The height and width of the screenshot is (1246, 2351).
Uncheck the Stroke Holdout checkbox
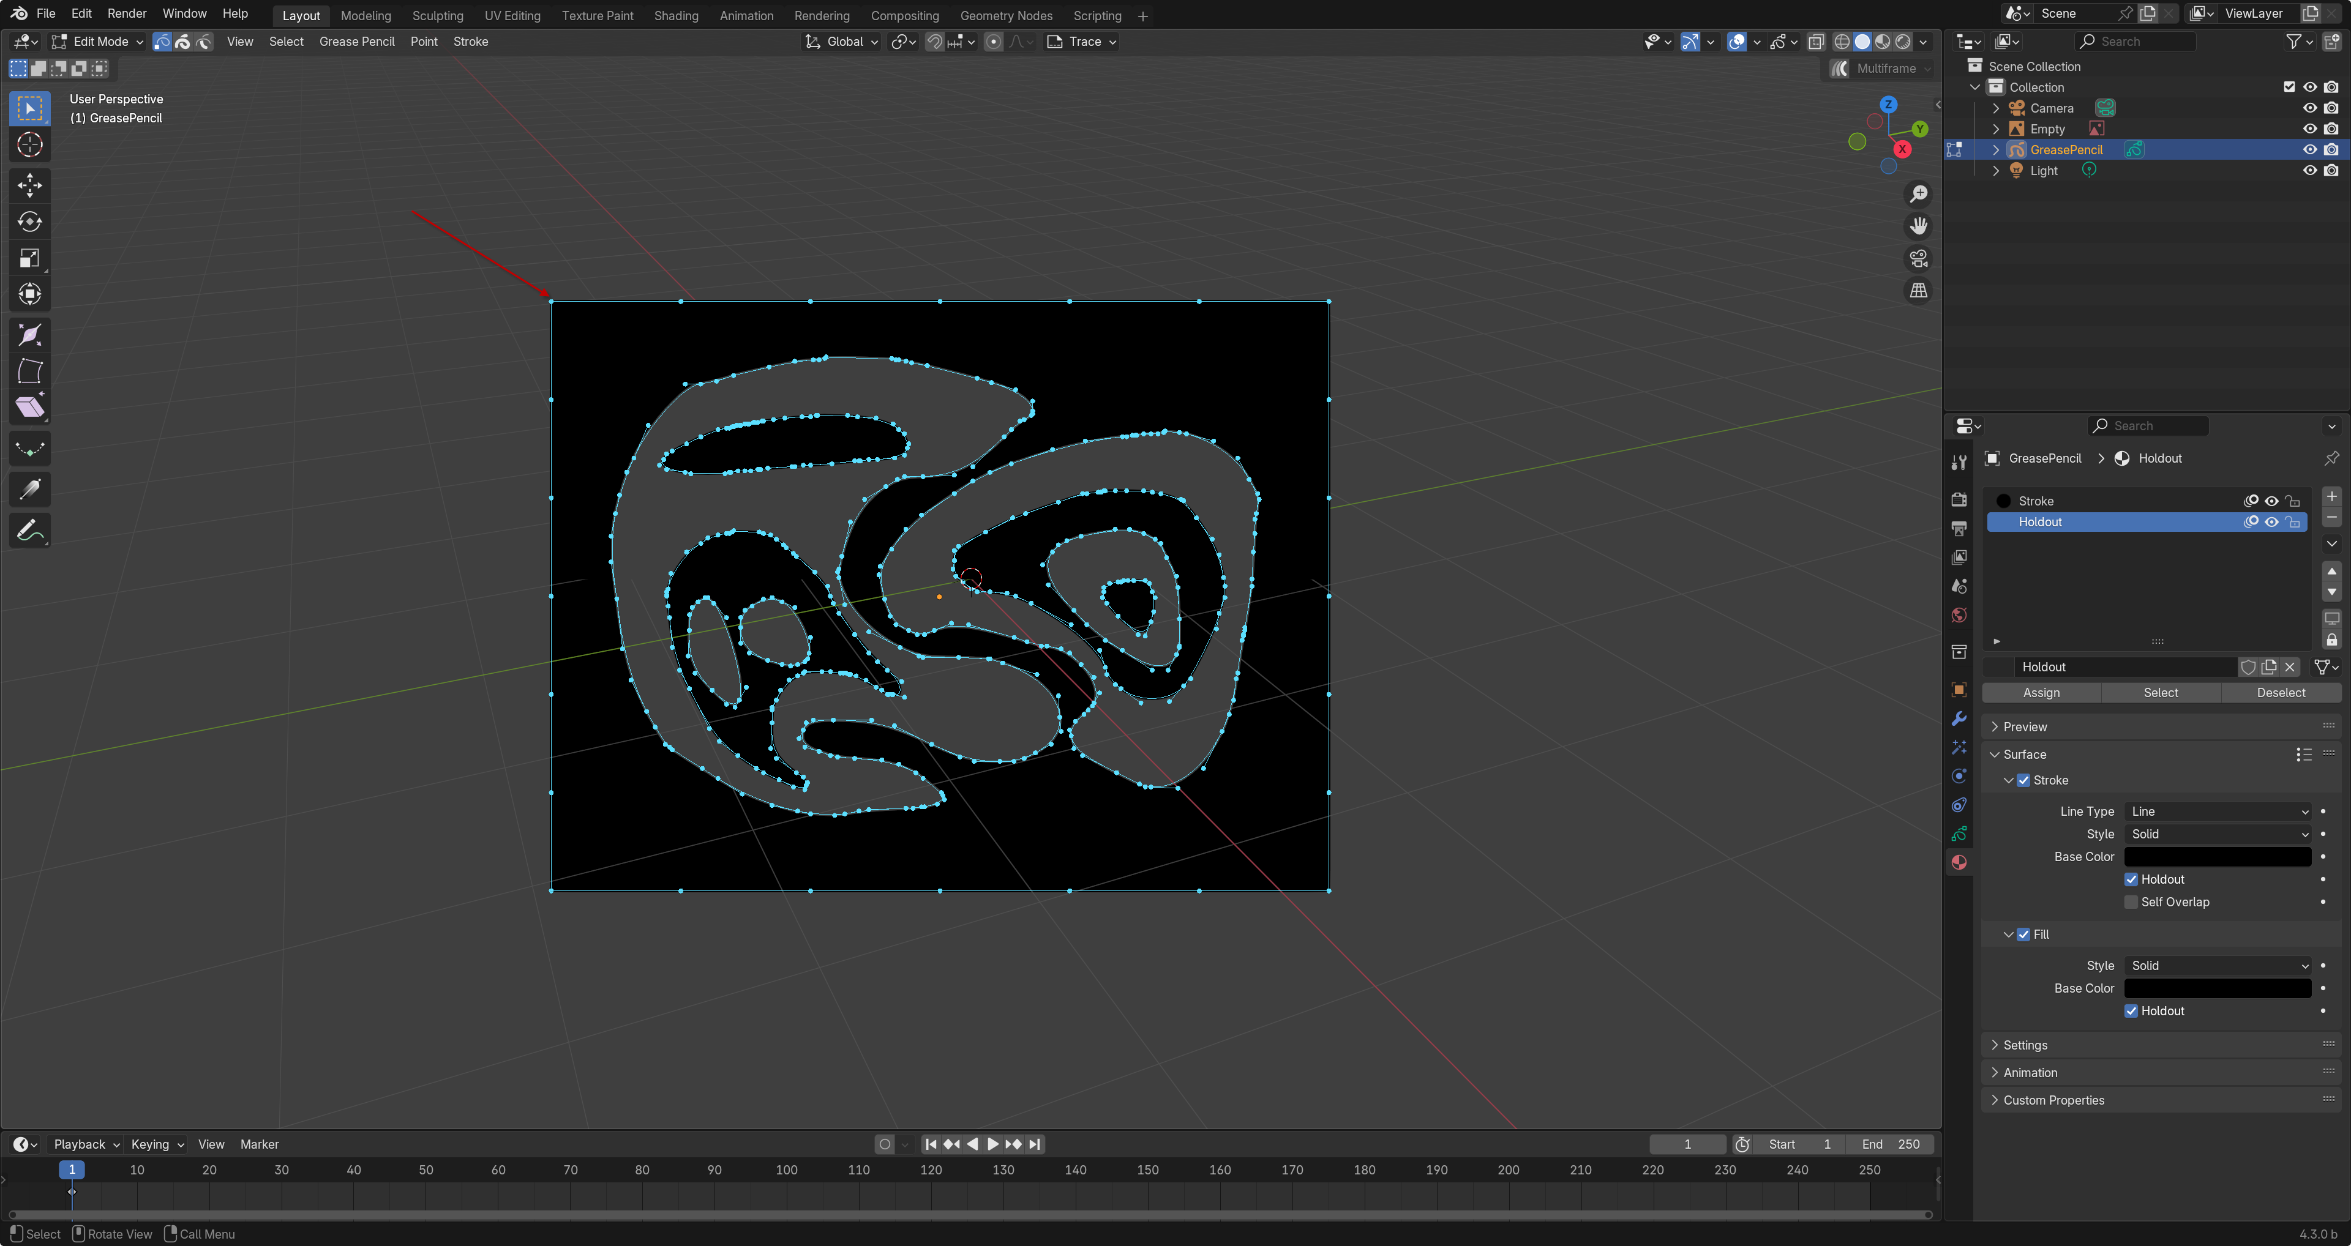(2131, 879)
